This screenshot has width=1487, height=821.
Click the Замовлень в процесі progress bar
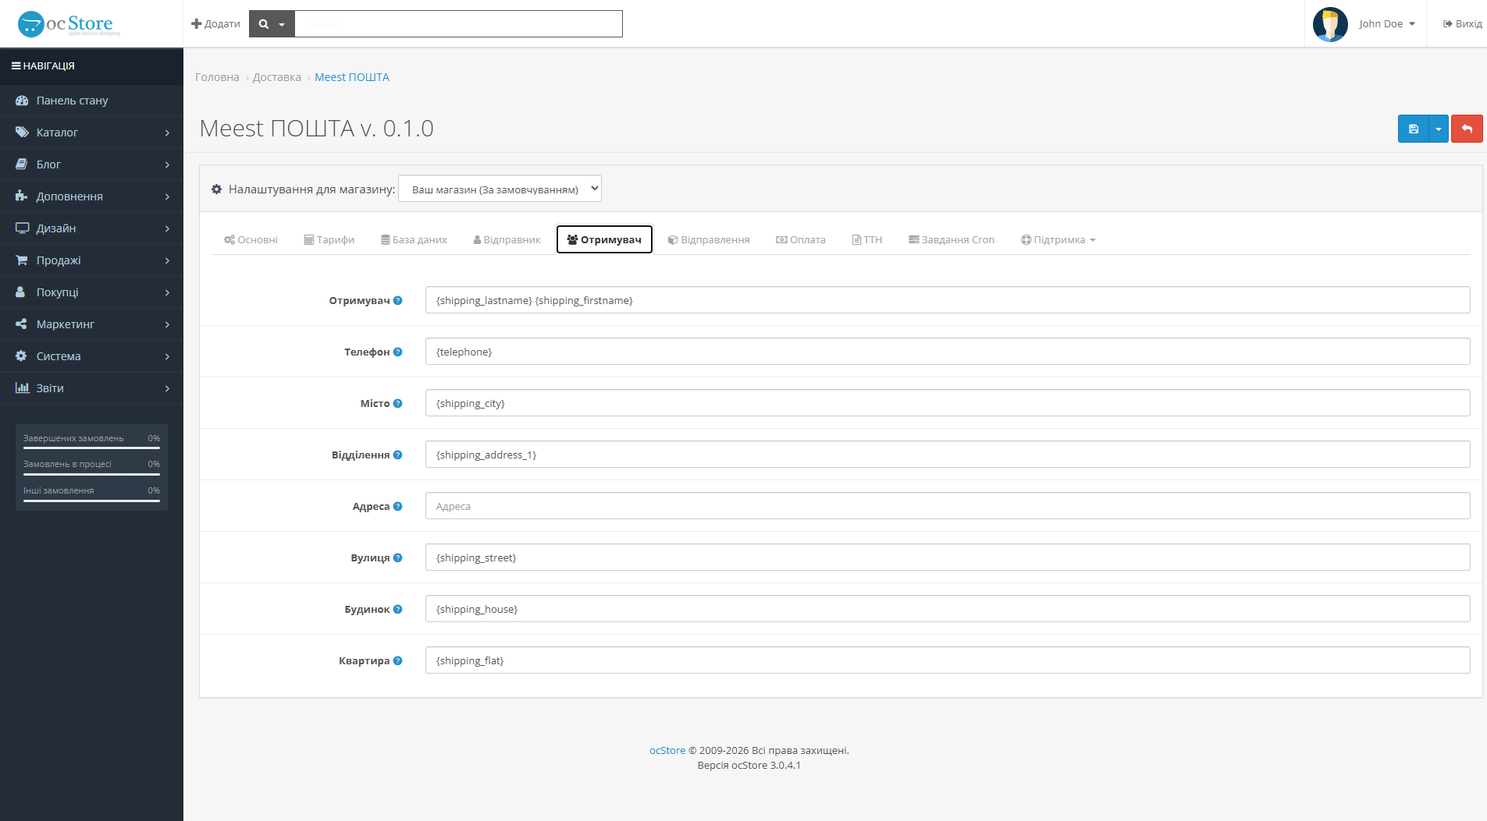[91, 474]
